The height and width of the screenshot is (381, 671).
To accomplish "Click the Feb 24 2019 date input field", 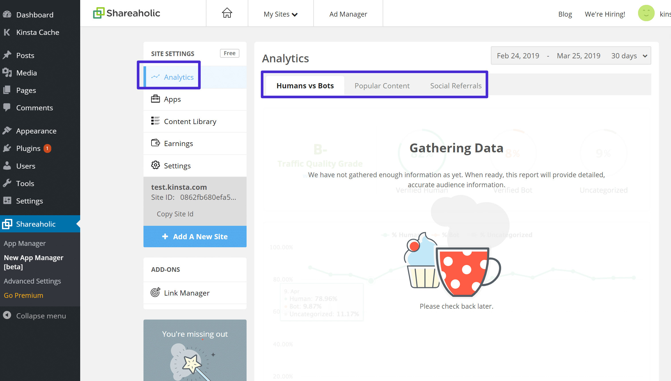I will click(517, 56).
